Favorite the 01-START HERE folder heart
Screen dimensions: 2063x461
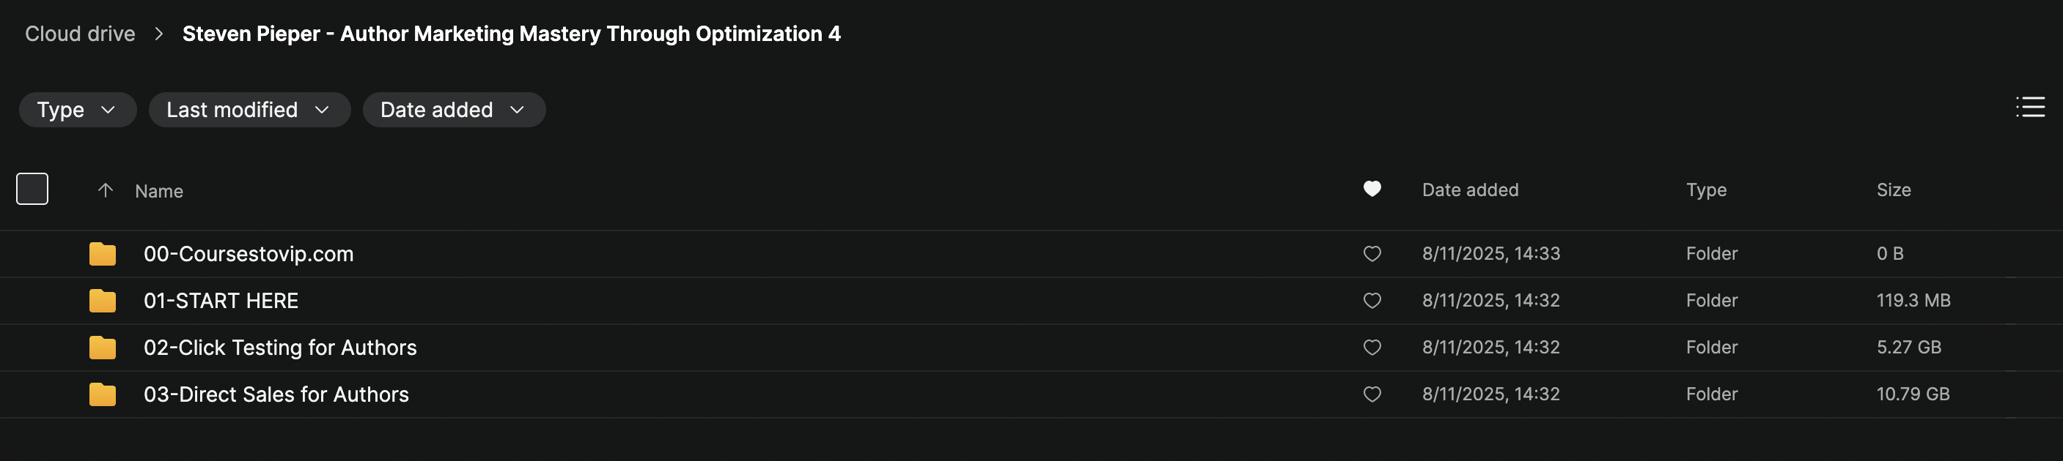pos(1372,301)
